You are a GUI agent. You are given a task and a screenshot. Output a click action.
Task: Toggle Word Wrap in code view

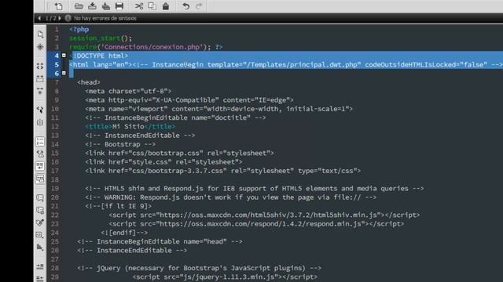40,166
